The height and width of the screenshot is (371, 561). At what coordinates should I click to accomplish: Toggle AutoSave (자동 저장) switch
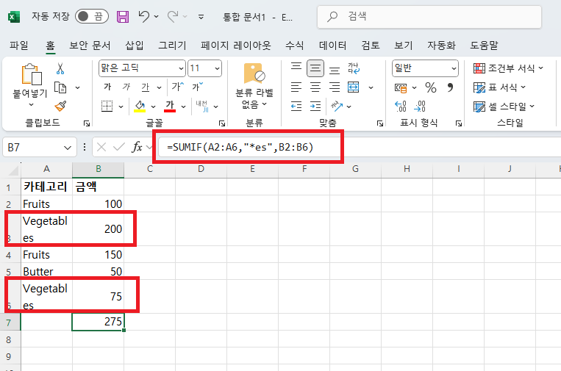pos(92,16)
